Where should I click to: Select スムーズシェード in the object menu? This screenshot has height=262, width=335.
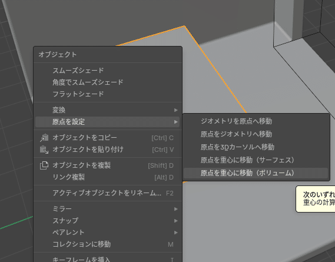(x=108, y=71)
